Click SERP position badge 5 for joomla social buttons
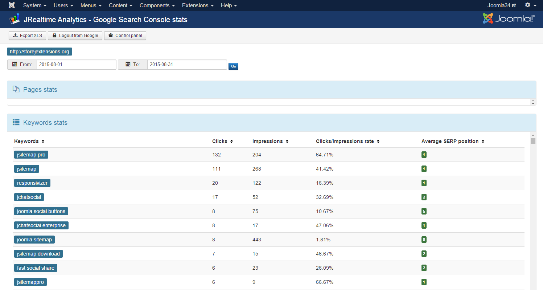 [424, 211]
